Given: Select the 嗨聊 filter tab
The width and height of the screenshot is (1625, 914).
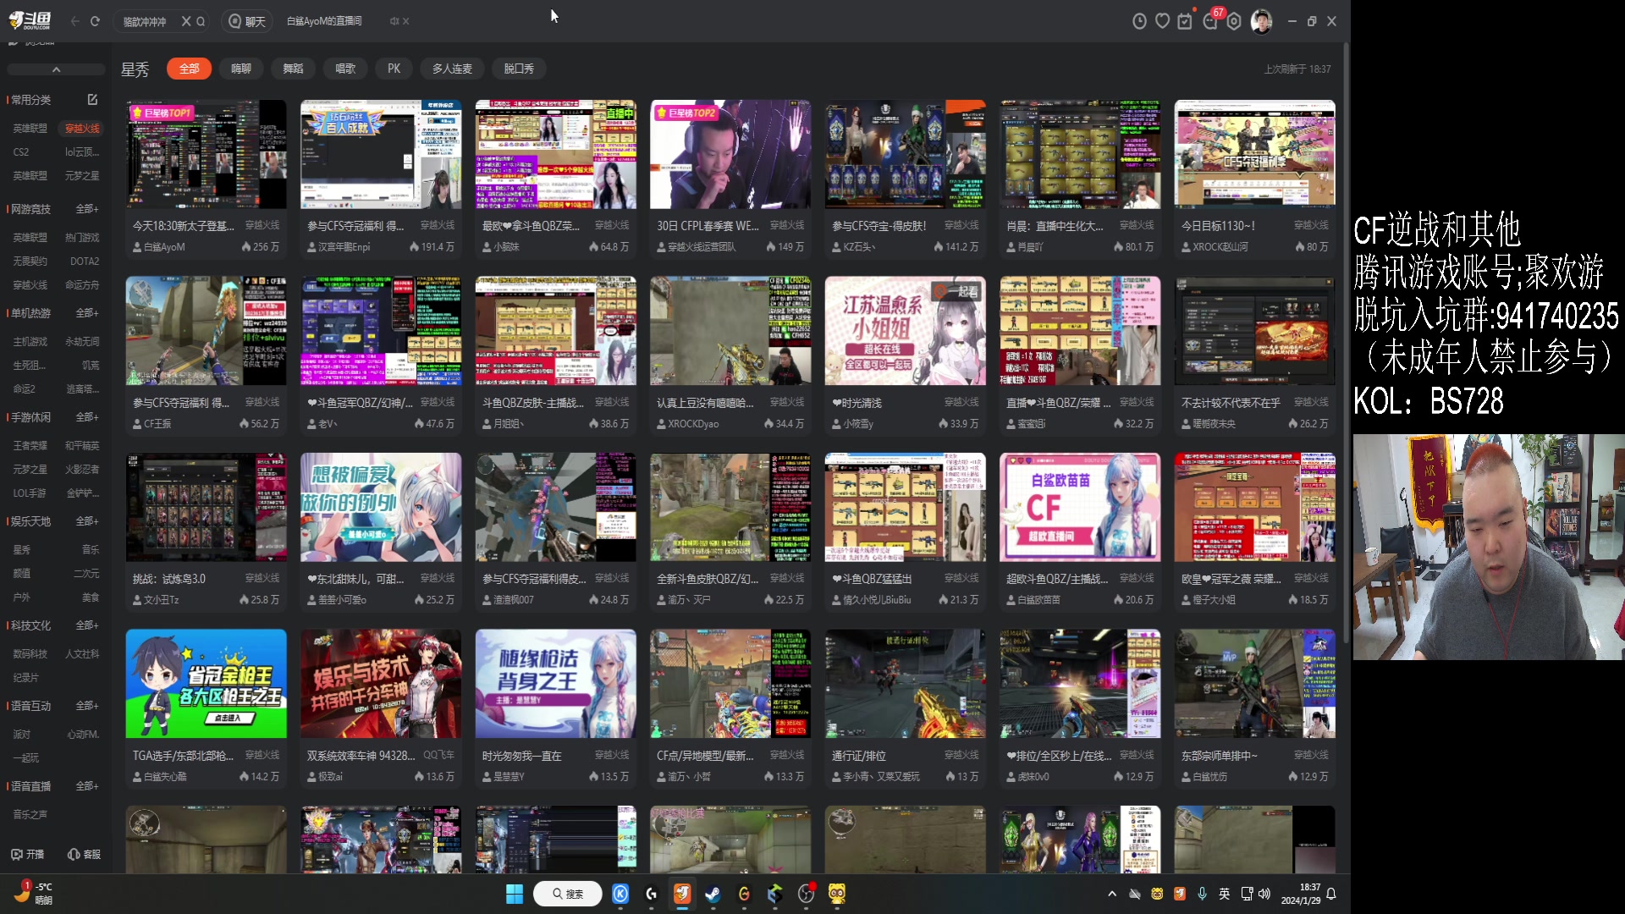Looking at the screenshot, I should click(x=241, y=69).
